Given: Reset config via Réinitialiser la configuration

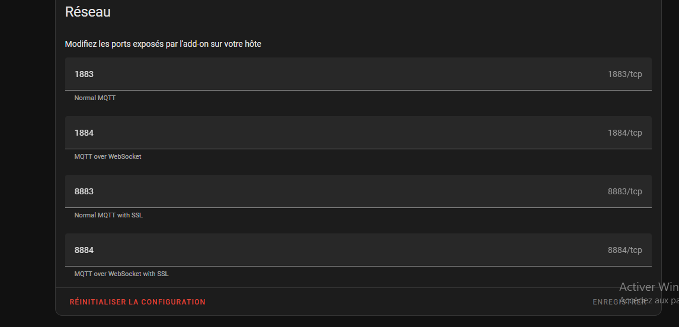Looking at the screenshot, I should point(137,302).
